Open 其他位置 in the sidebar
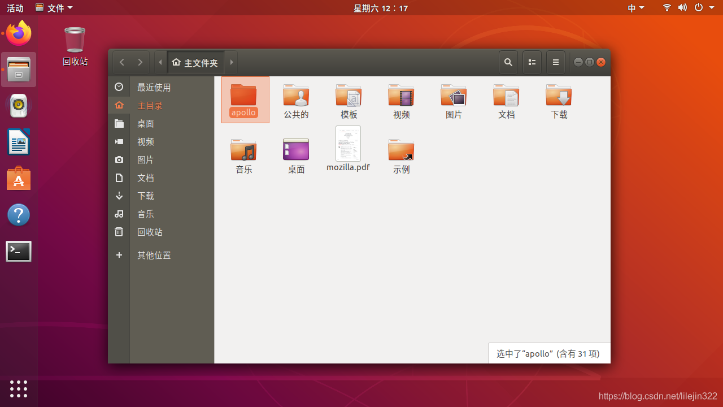 [x=161, y=255]
